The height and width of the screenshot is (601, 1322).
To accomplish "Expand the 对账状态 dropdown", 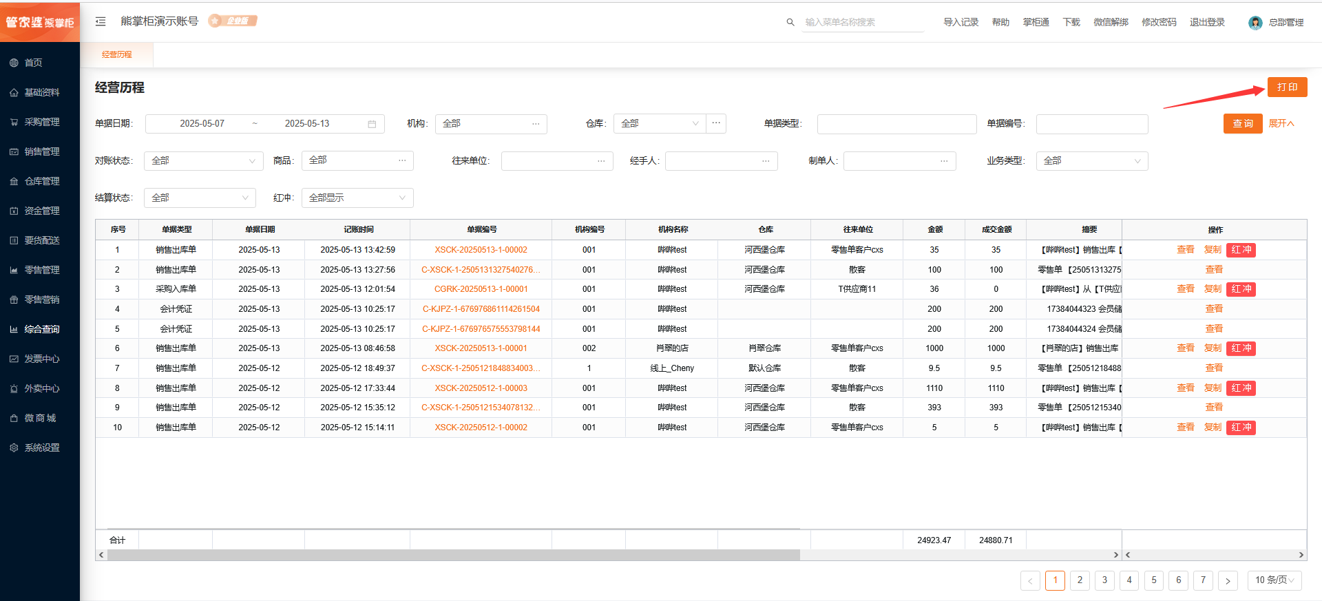I will 203,160.
